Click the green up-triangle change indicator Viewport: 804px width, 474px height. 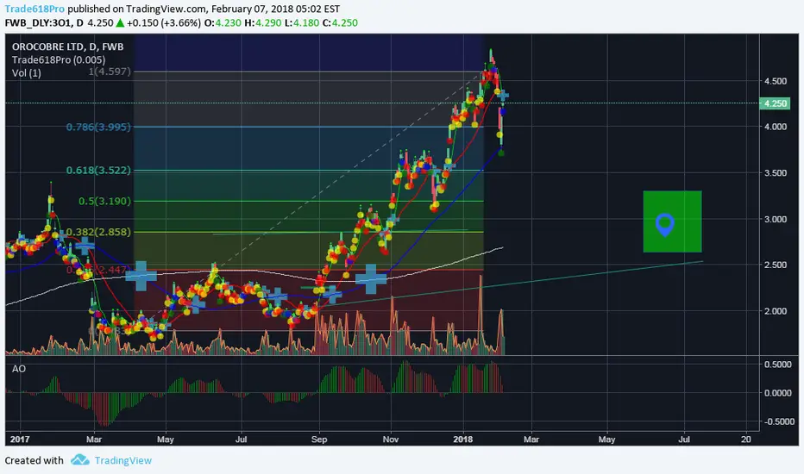tap(120, 22)
